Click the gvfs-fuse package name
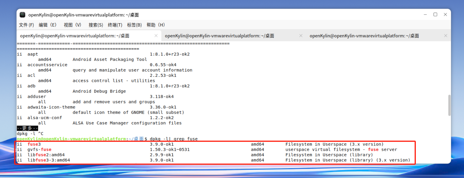The height and width of the screenshot is (178, 464). pyautogui.click(x=39, y=149)
